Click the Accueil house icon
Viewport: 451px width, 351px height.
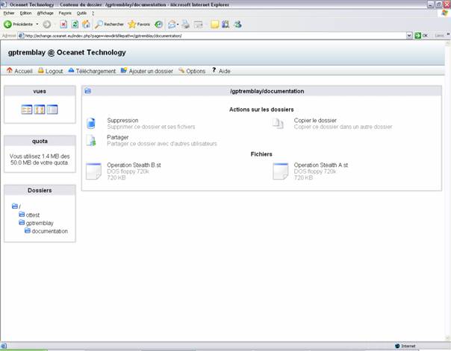pos(10,70)
